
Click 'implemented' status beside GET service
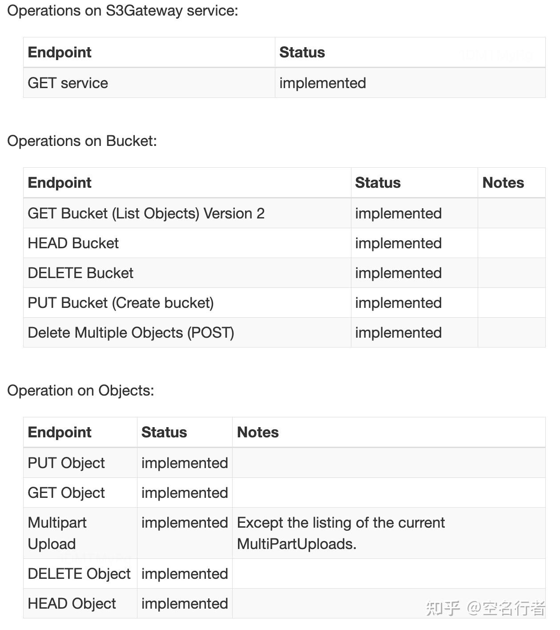(x=322, y=83)
